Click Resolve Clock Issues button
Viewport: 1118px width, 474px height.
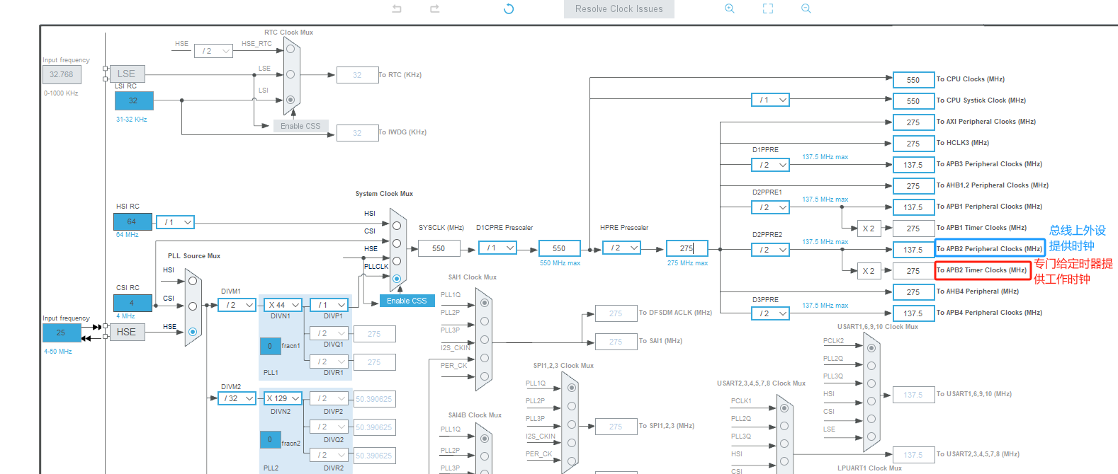619,9
